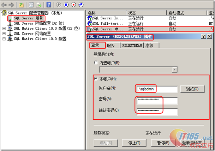
Task: Click the 重新启动(R) button
Action: point(192,143)
